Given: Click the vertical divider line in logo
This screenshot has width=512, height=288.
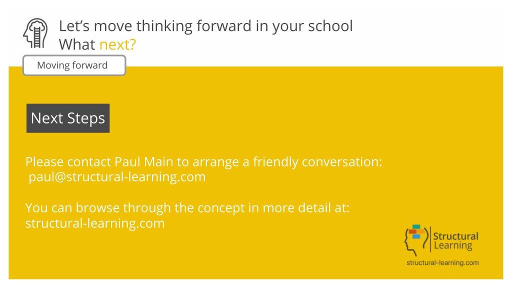Looking at the screenshot, I should (430, 239).
